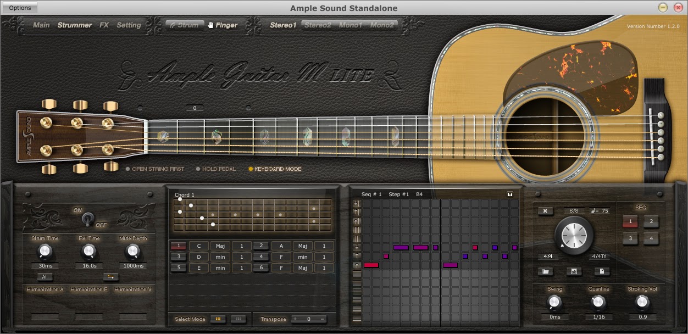Select the gray grid Select Mode icon
This screenshot has width=688, height=334.
click(238, 319)
